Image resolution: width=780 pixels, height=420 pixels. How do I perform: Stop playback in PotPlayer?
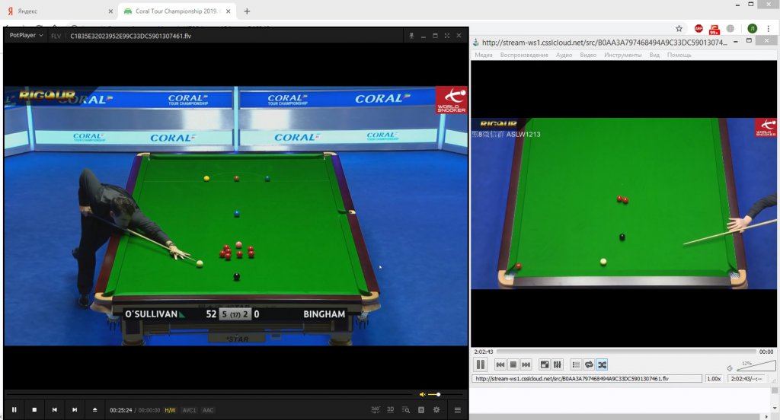34,410
